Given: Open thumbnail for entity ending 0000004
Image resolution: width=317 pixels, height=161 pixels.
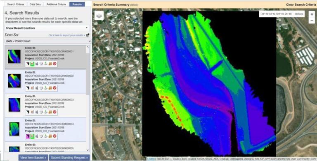Looking at the screenshot, I should (x=14, y=129).
